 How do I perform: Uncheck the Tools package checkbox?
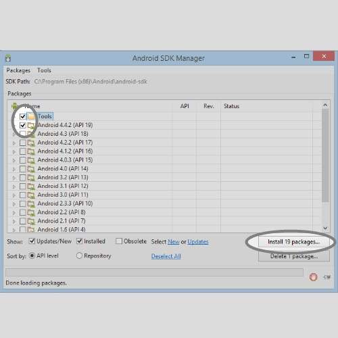point(23,116)
